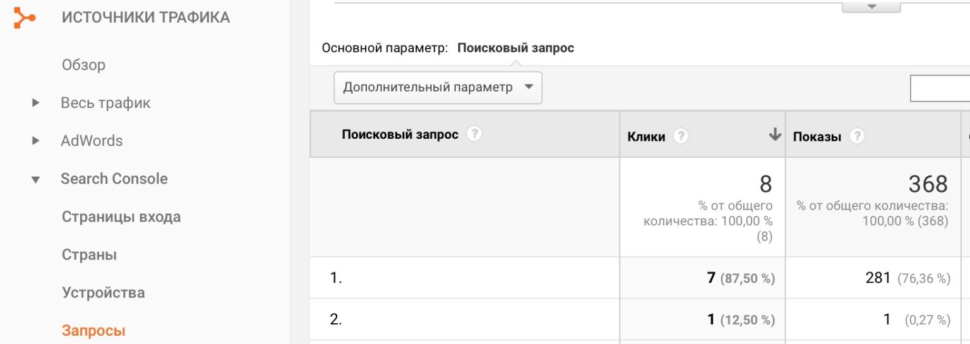Click the chart collapse handle arrow

871,6
